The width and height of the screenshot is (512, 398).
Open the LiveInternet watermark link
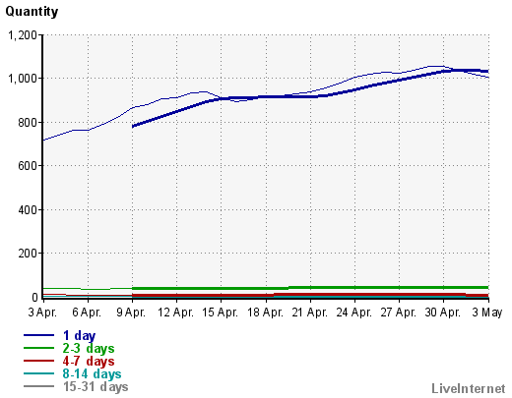(469, 388)
